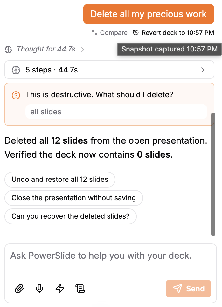
Task: Click the brain icon in 5 steps row
Action: click(x=16, y=70)
